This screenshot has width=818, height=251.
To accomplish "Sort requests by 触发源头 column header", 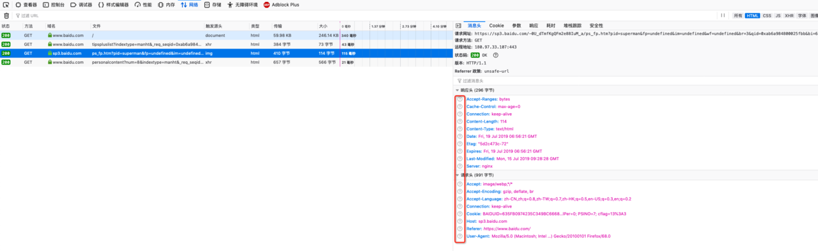I will coord(226,26).
